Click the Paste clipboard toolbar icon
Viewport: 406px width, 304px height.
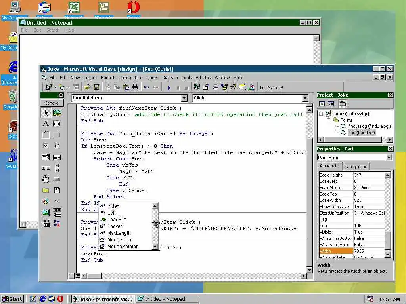(126, 87)
